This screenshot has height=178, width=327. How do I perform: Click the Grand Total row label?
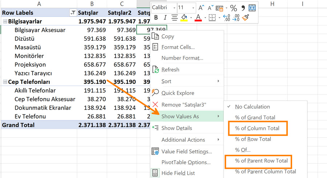click(x=18, y=125)
